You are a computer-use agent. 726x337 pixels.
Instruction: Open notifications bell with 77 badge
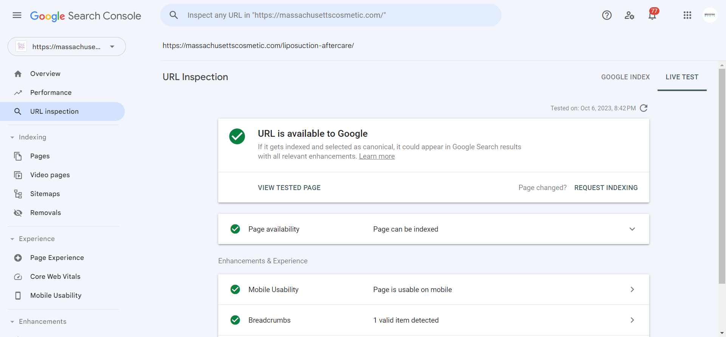[653, 14]
